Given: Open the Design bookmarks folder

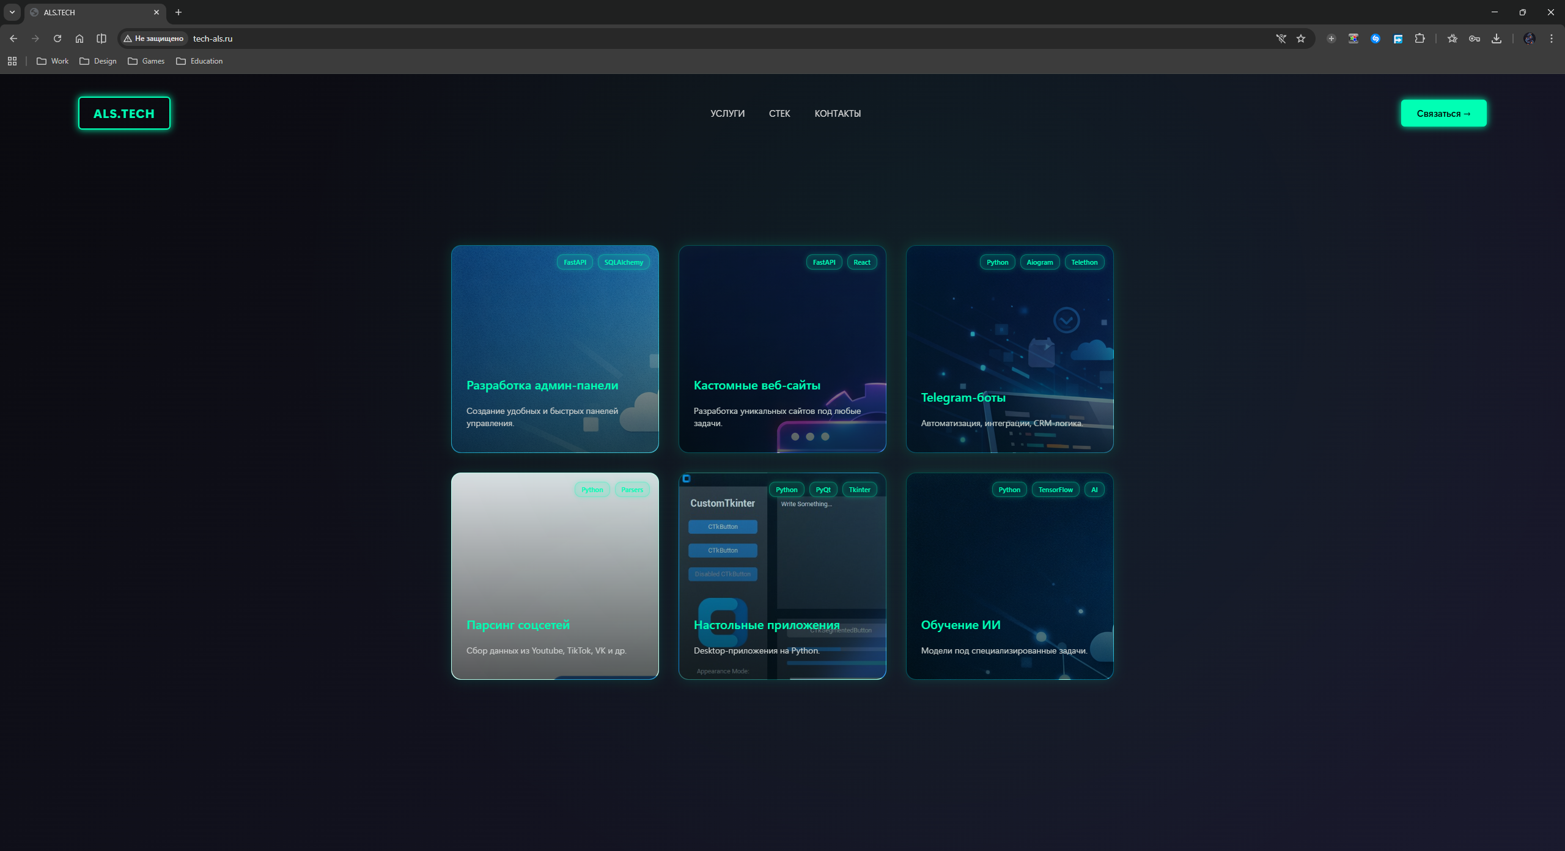Looking at the screenshot, I should pos(98,61).
